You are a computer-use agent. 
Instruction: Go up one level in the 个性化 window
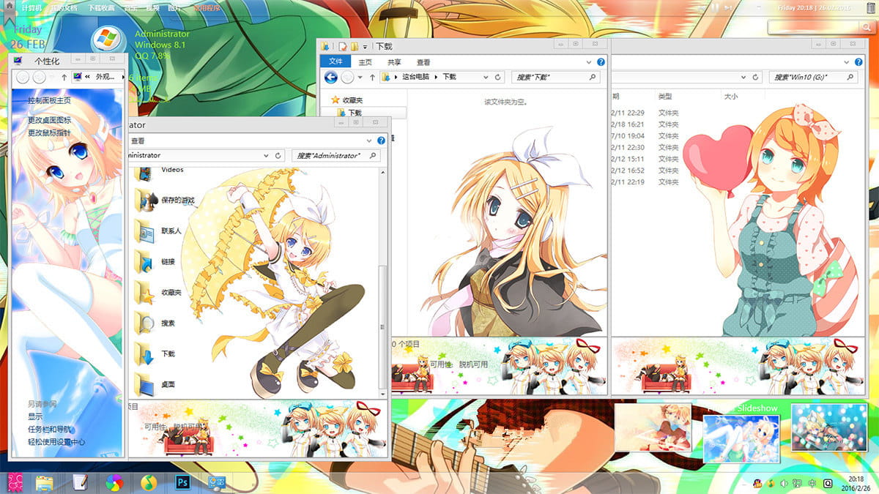[64, 76]
